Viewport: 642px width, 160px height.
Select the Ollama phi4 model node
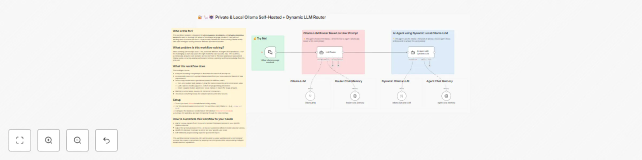310,96
